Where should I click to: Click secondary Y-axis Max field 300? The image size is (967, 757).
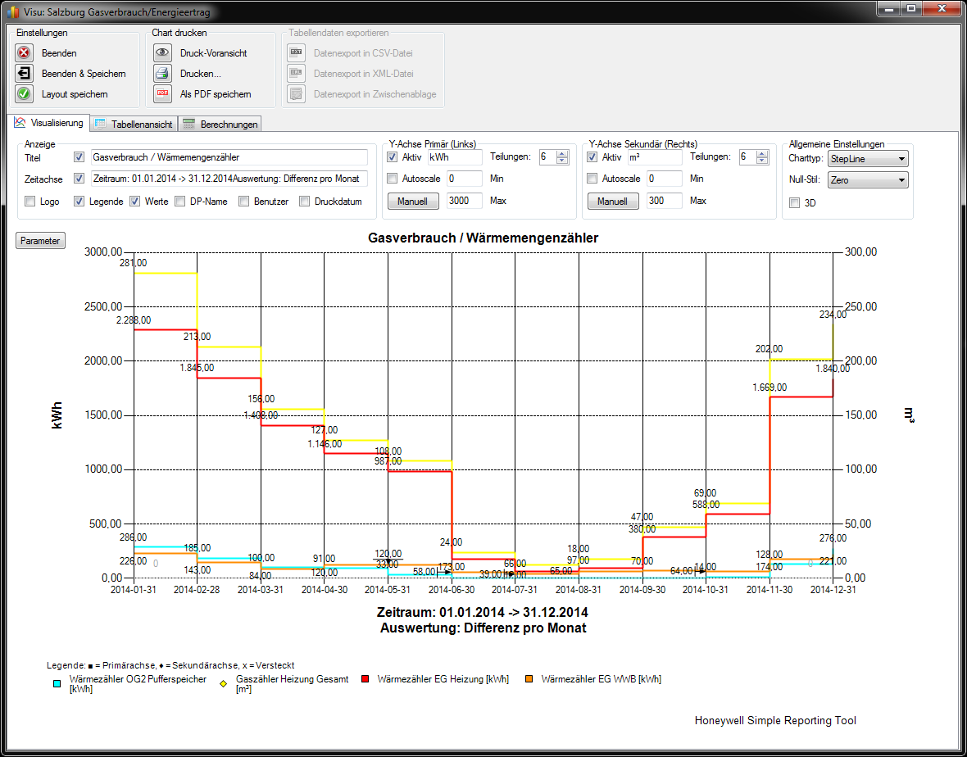(x=664, y=201)
